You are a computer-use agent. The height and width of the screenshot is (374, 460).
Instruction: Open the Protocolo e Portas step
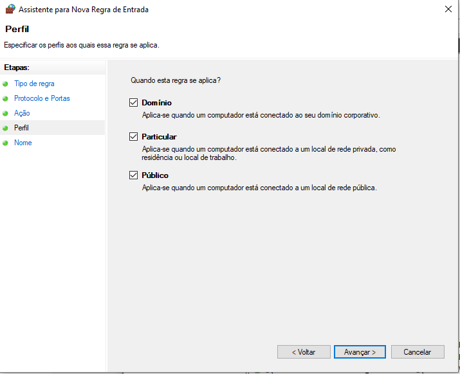click(42, 98)
